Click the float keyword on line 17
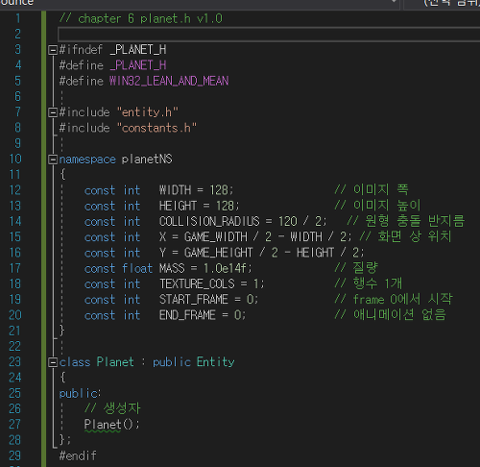480x467 pixels. pos(137,268)
